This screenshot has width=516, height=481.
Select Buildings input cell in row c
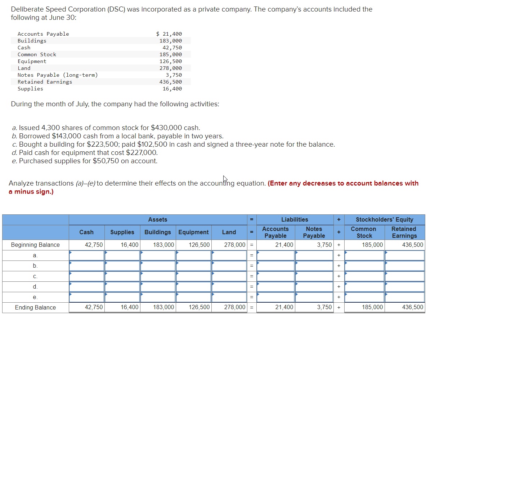(x=158, y=276)
